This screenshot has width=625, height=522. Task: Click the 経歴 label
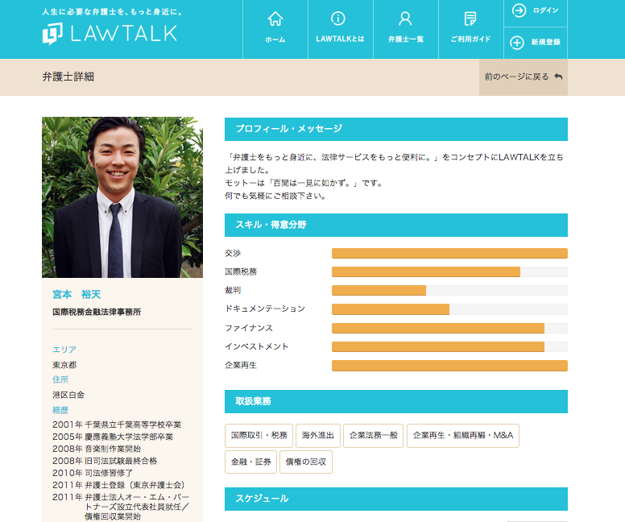60,410
